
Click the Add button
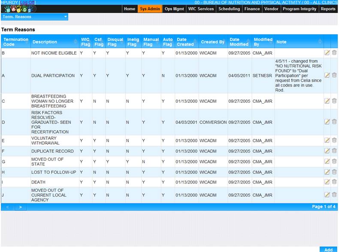[328, 249]
